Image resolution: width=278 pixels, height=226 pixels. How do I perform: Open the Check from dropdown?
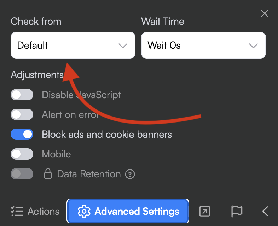click(x=73, y=45)
